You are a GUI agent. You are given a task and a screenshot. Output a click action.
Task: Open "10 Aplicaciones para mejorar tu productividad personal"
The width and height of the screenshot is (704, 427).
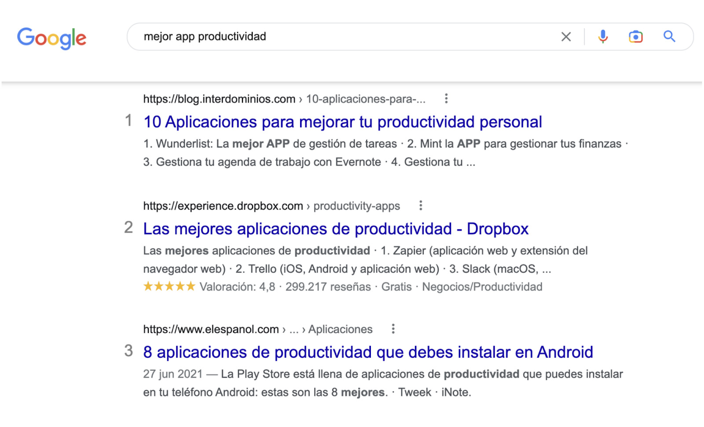[342, 122]
